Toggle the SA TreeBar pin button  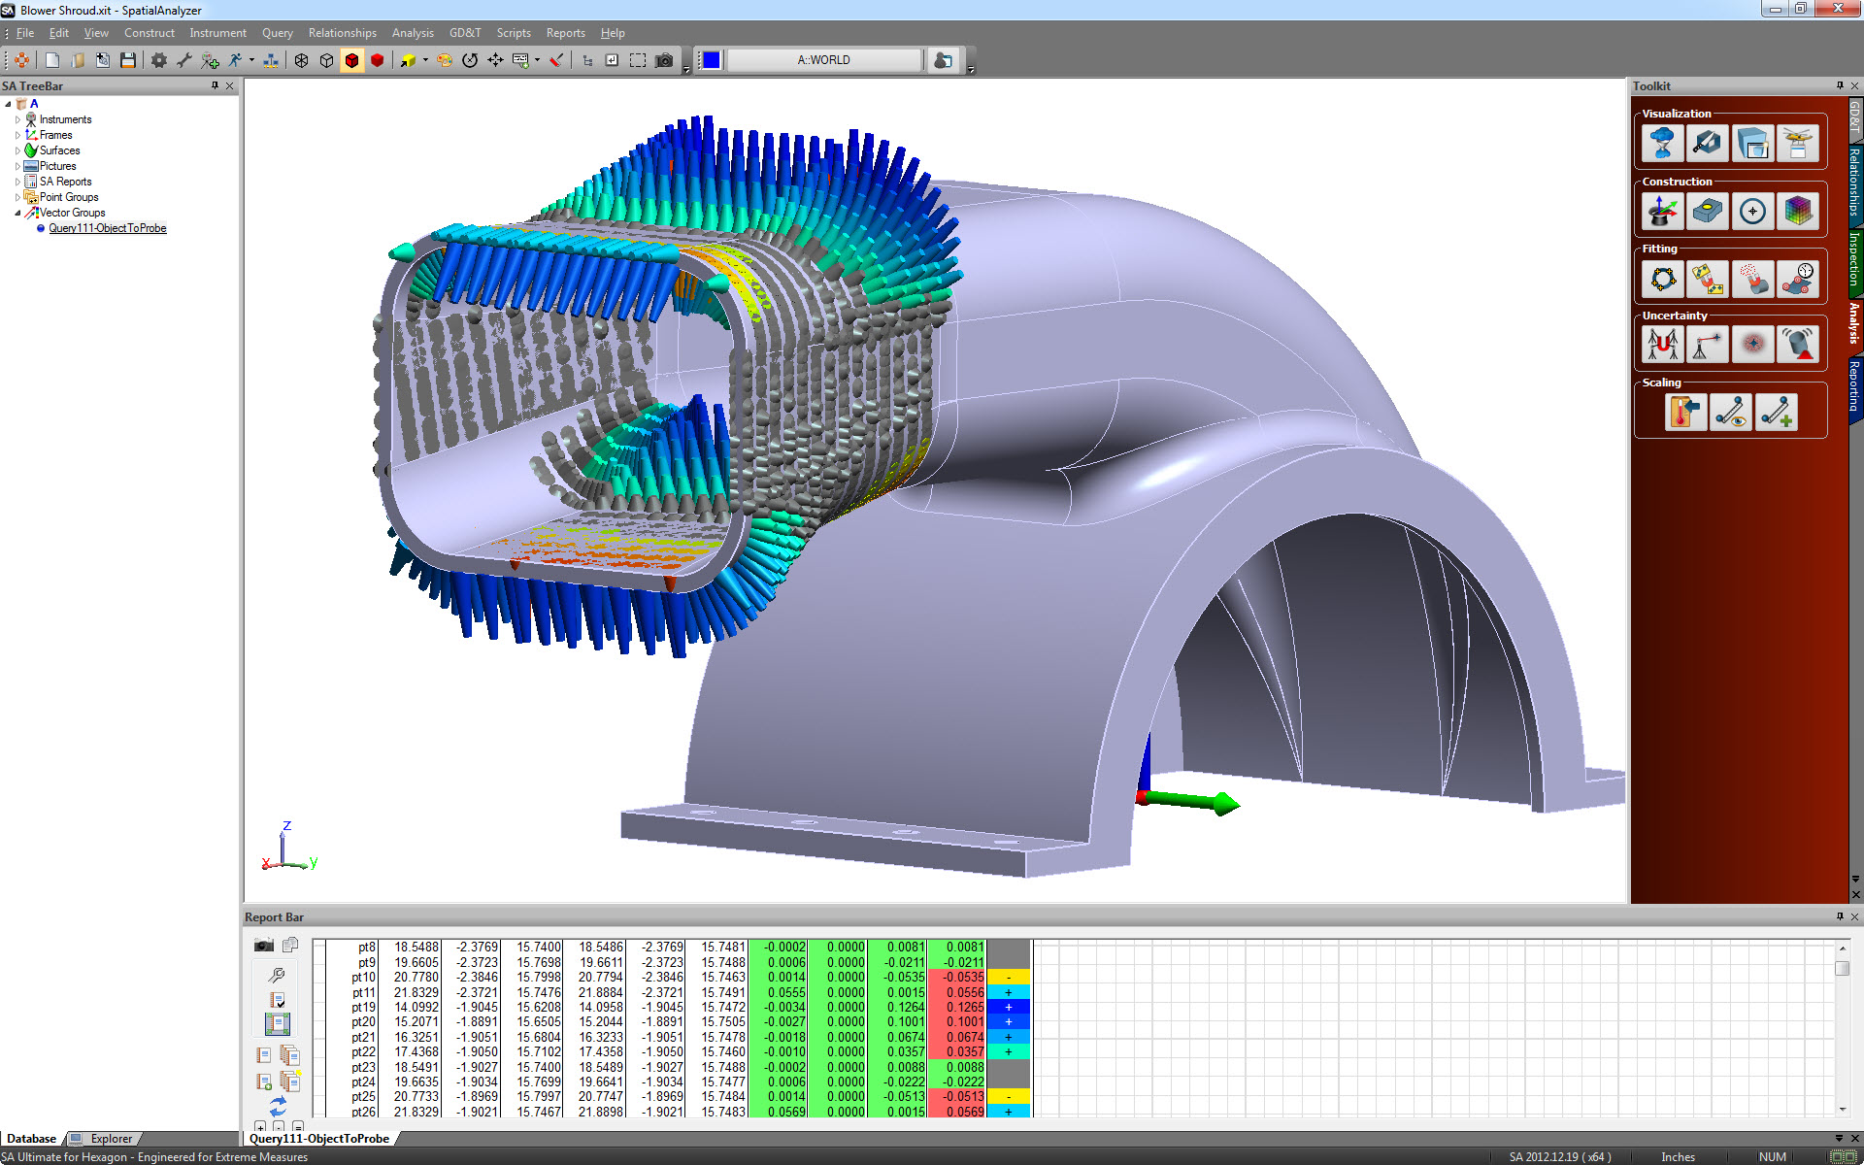coord(215,85)
